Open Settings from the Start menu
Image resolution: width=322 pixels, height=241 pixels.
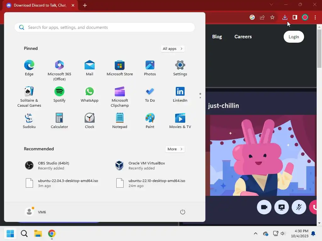180,68
